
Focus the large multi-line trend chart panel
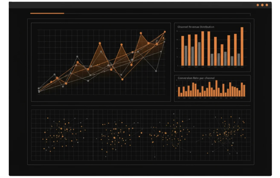click(x=101, y=62)
